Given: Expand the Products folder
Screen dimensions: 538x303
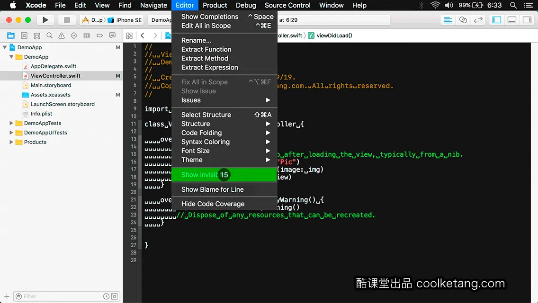Looking at the screenshot, I should tap(11, 142).
